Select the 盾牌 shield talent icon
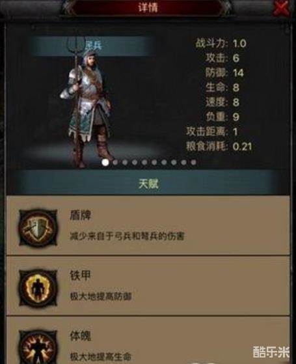296x364 pixels. 38,228
